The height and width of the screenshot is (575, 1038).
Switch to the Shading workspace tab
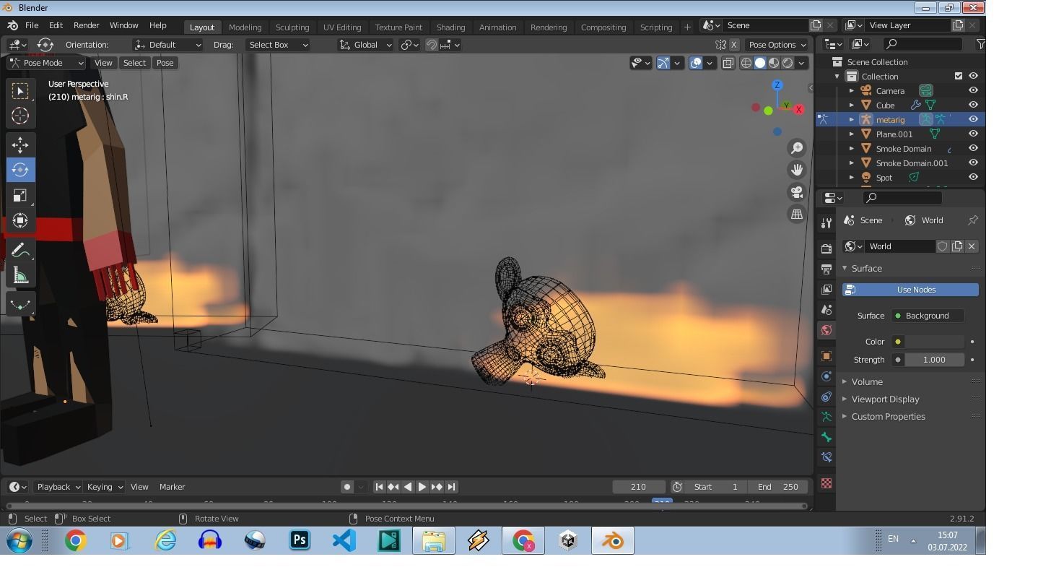[450, 27]
